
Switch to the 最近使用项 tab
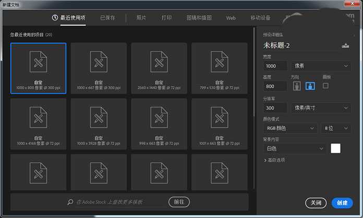(x=69, y=18)
